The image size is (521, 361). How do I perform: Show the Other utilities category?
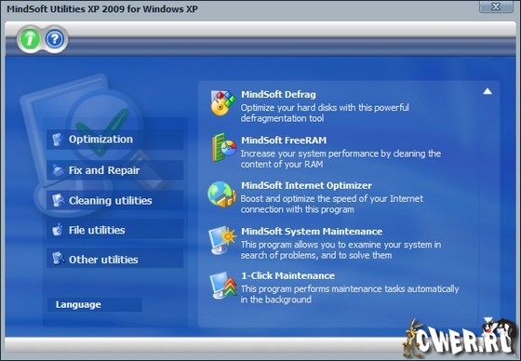click(115, 259)
